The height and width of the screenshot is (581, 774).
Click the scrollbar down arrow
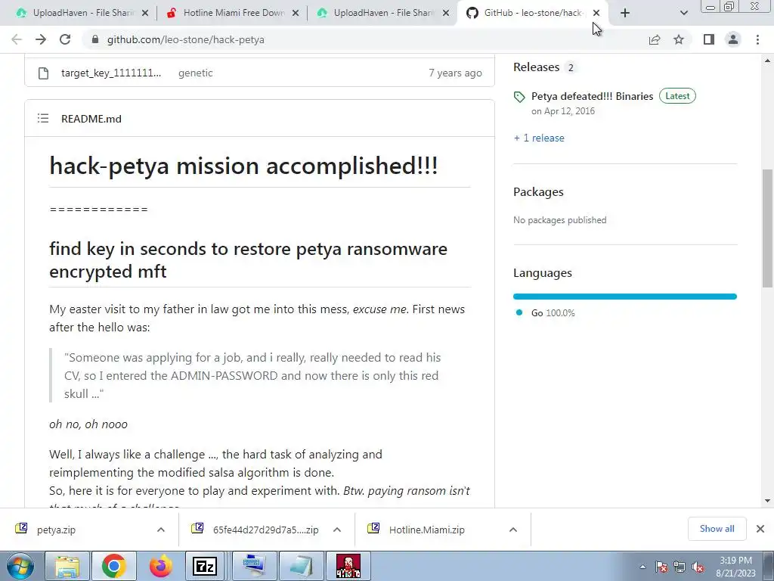point(767,501)
